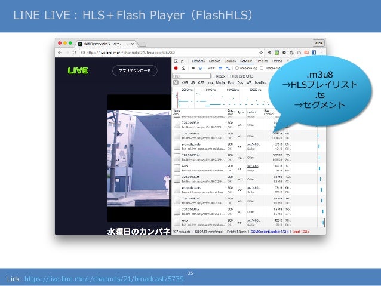The image size is (381, 286).
Task: Click the アプリダウンロード button
Action: [x=135, y=70]
